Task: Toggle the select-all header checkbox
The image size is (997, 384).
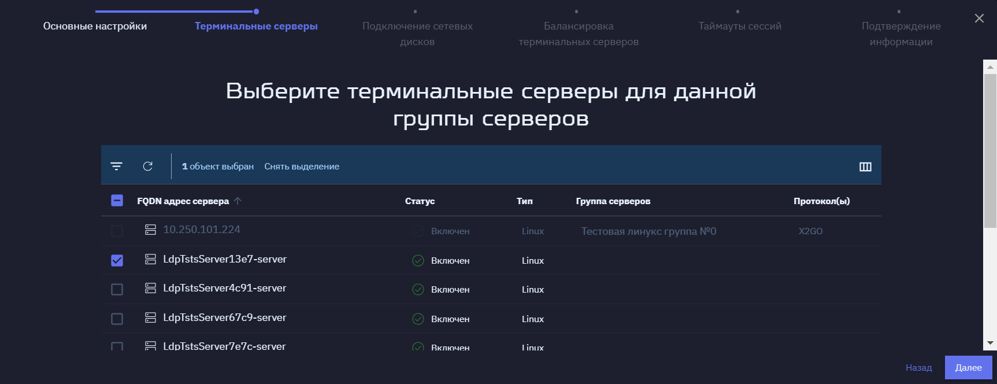Action: pos(117,201)
